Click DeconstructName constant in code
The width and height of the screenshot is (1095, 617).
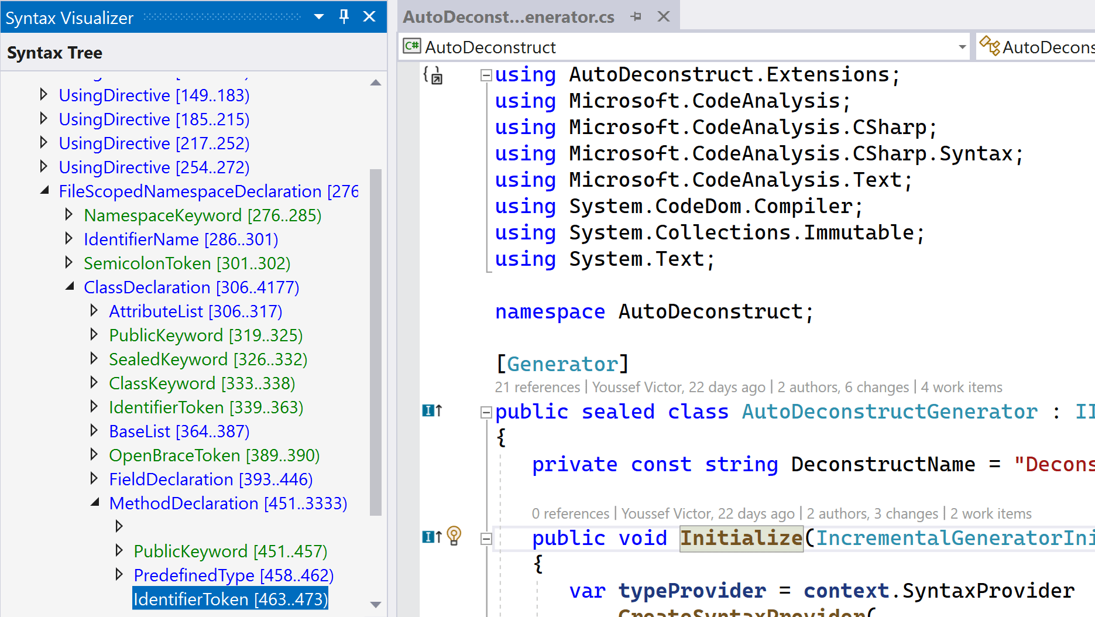point(883,464)
